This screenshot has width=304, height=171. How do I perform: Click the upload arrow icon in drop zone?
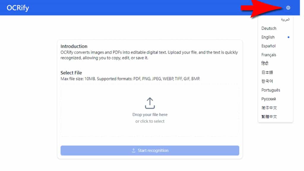(x=150, y=103)
